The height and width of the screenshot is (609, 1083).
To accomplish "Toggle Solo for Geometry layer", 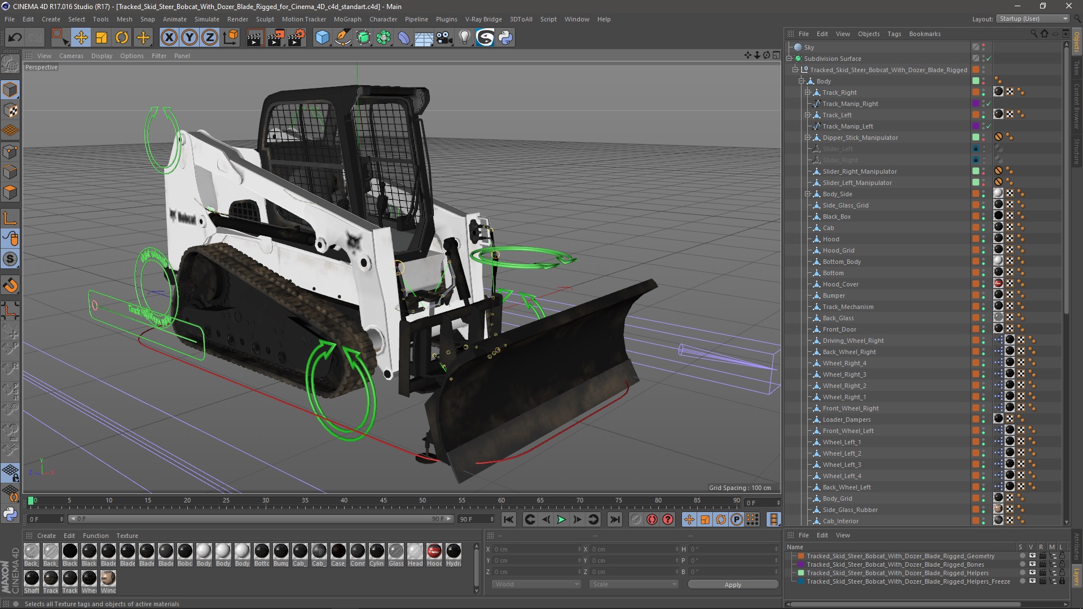I will (x=1022, y=556).
